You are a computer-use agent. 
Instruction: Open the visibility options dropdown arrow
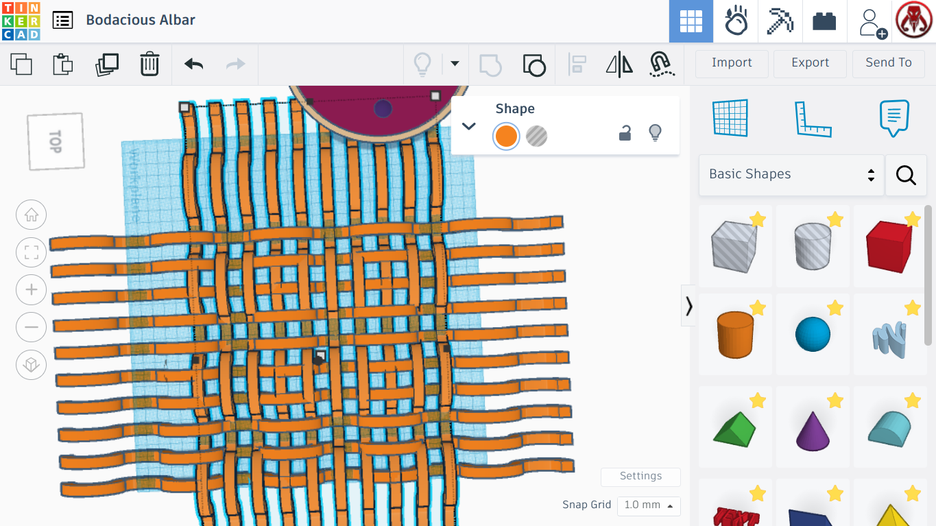[454, 64]
